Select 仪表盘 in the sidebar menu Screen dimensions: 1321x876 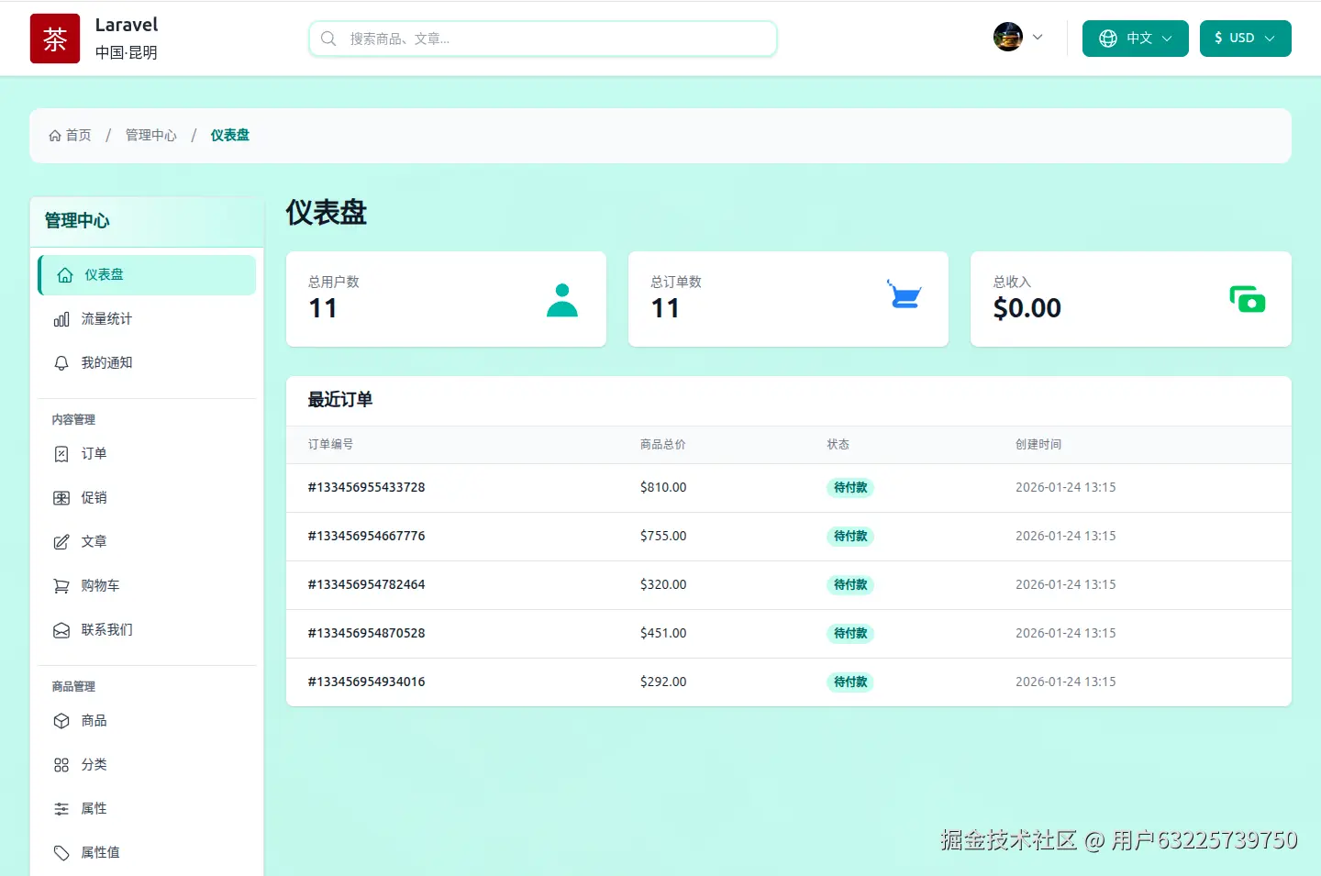(147, 274)
